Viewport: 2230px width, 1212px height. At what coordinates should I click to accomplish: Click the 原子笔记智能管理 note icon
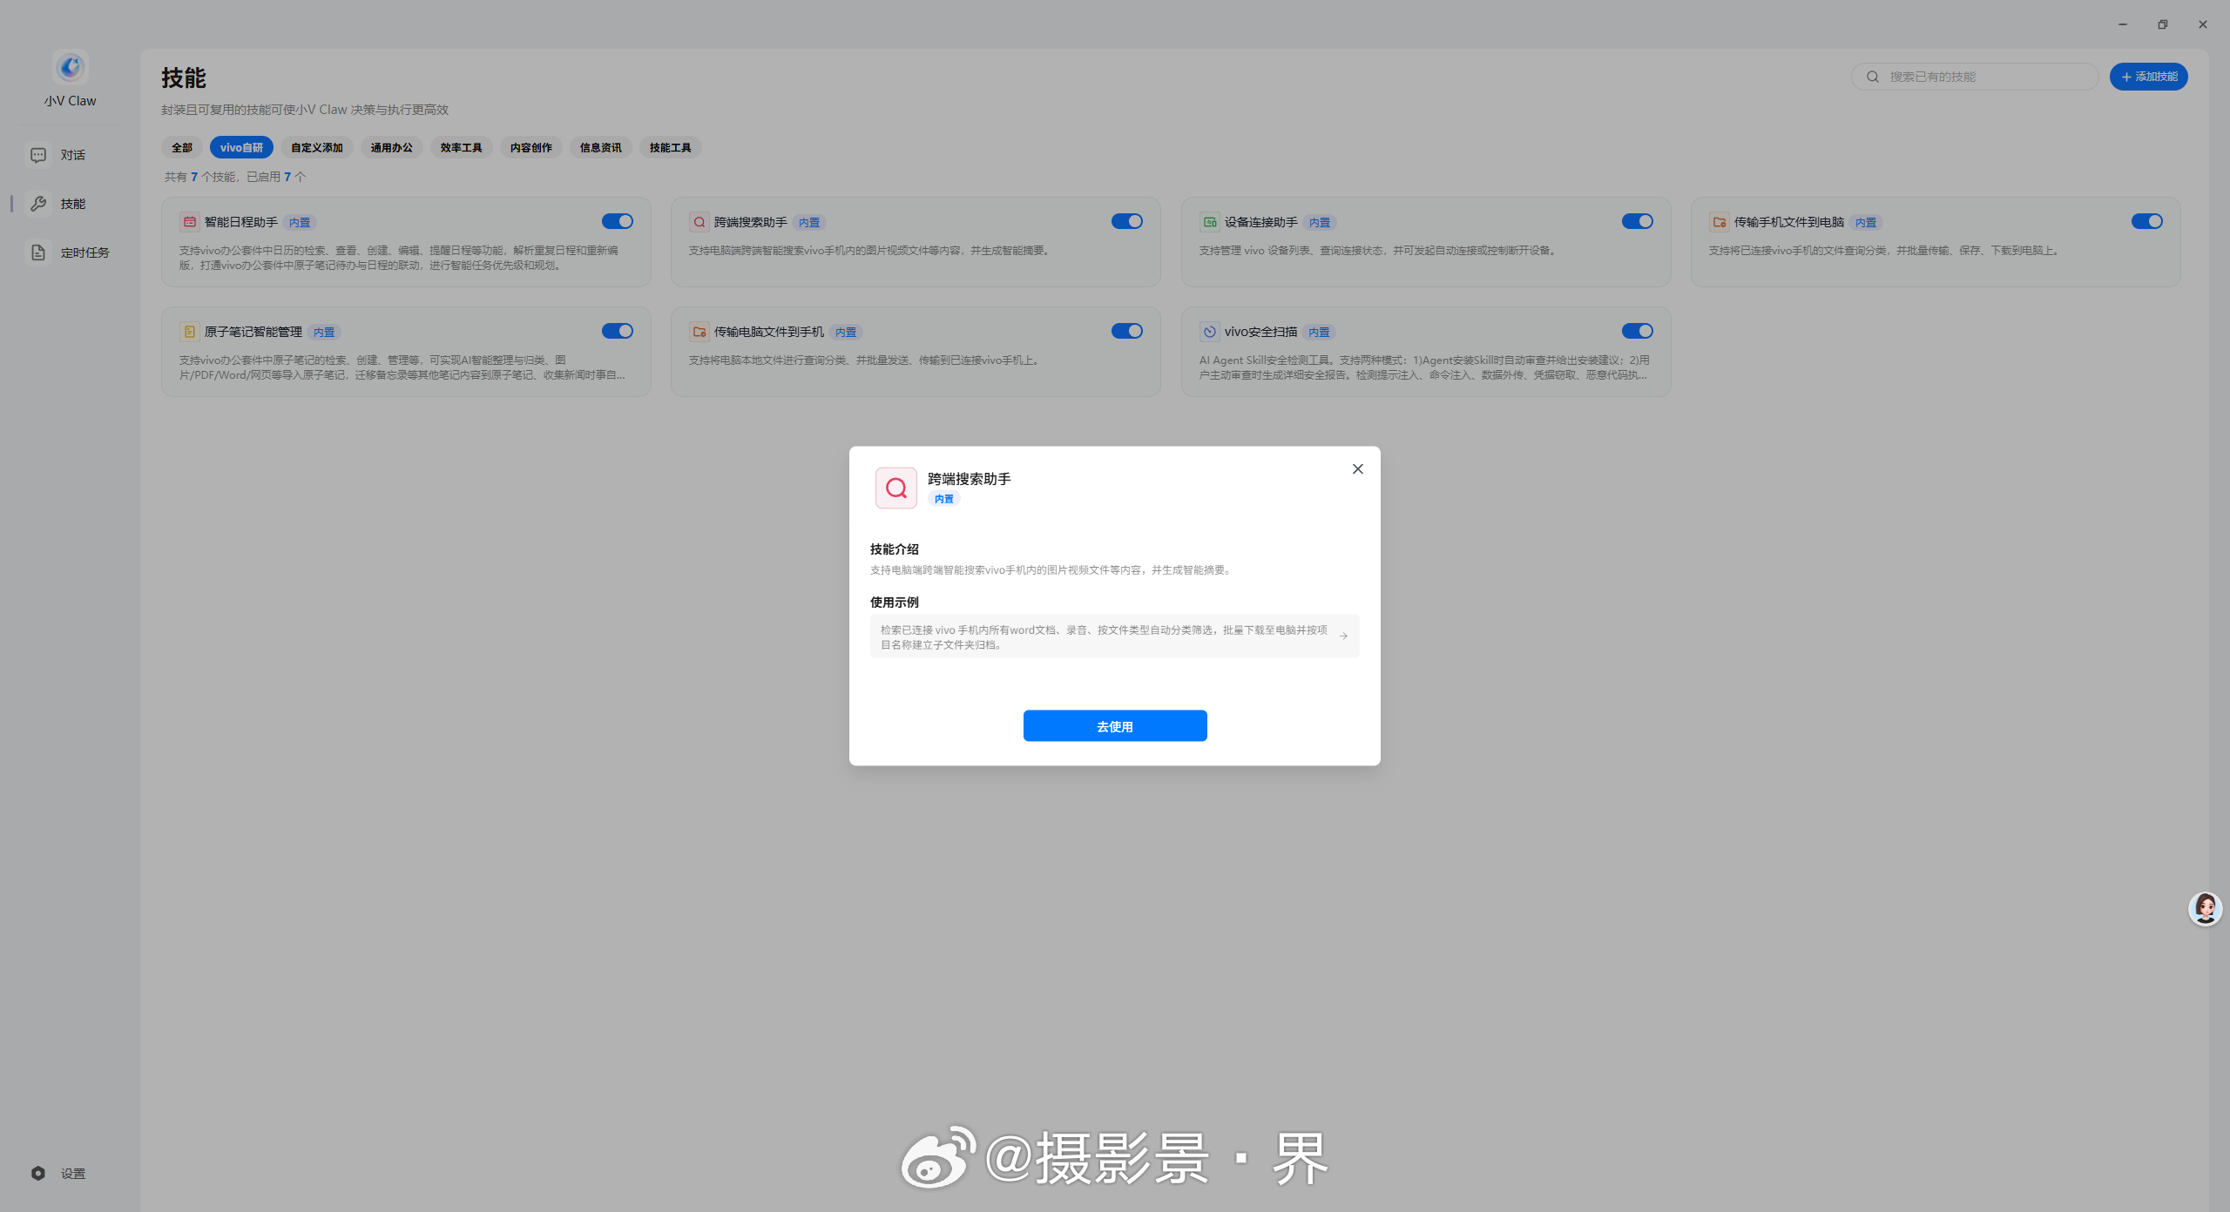point(189,332)
